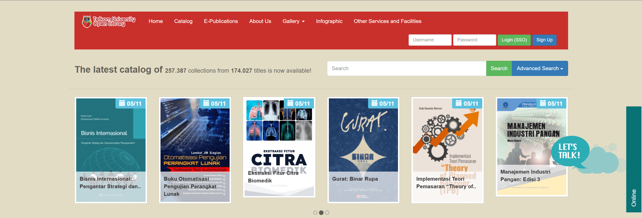Viewport: 642px width, 218px height.
Task: Open the Online chat side tab
Action: point(634,159)
